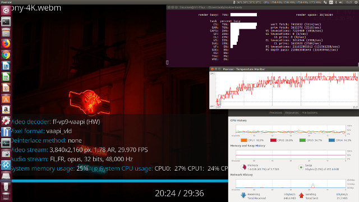359x202 pixels.
Task: Switch to the File Systems tab
Action: pyautogui.click(x=310, y=113)
